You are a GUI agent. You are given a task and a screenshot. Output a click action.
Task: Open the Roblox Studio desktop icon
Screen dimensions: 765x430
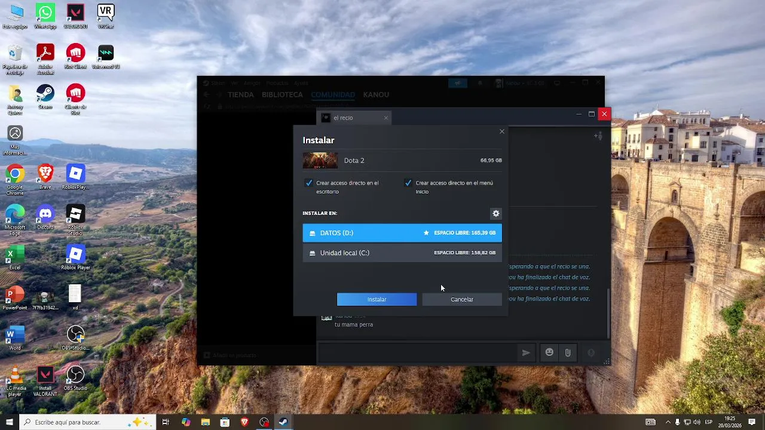75,220
